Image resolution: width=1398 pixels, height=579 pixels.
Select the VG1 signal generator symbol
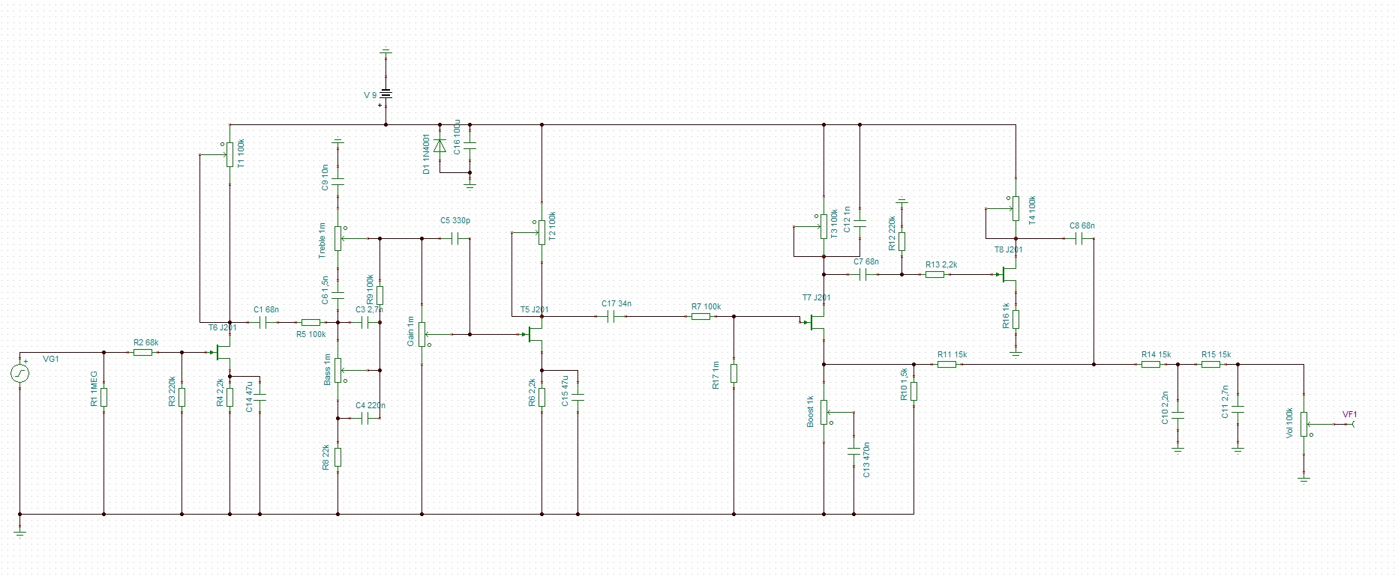20,372
